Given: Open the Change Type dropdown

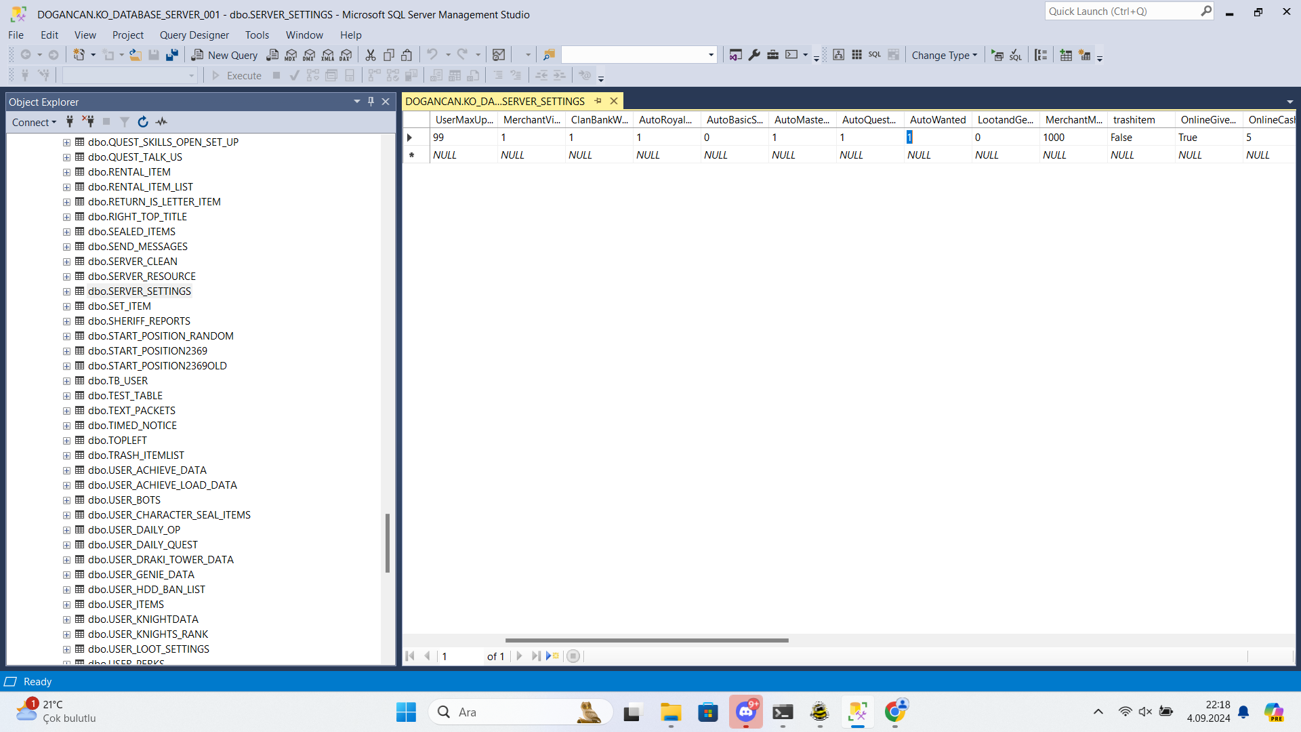Looking at the screenshot, I should 944,55.
